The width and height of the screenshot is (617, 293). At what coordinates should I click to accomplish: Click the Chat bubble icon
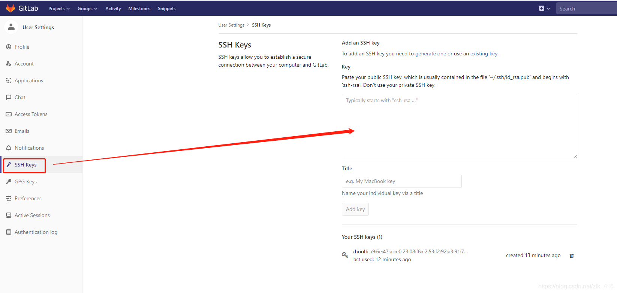(x=9, y=97)
